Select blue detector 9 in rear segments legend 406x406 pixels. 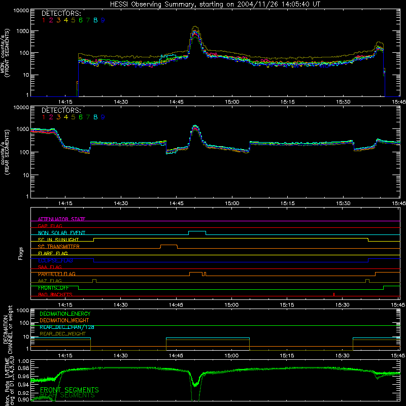click(x=103, y=117)
